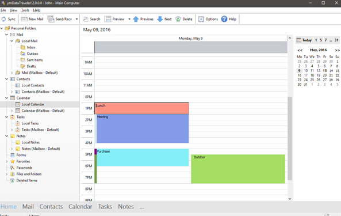
Task: Switch to Tasks in bottom navigation
Action: (105, 206)
